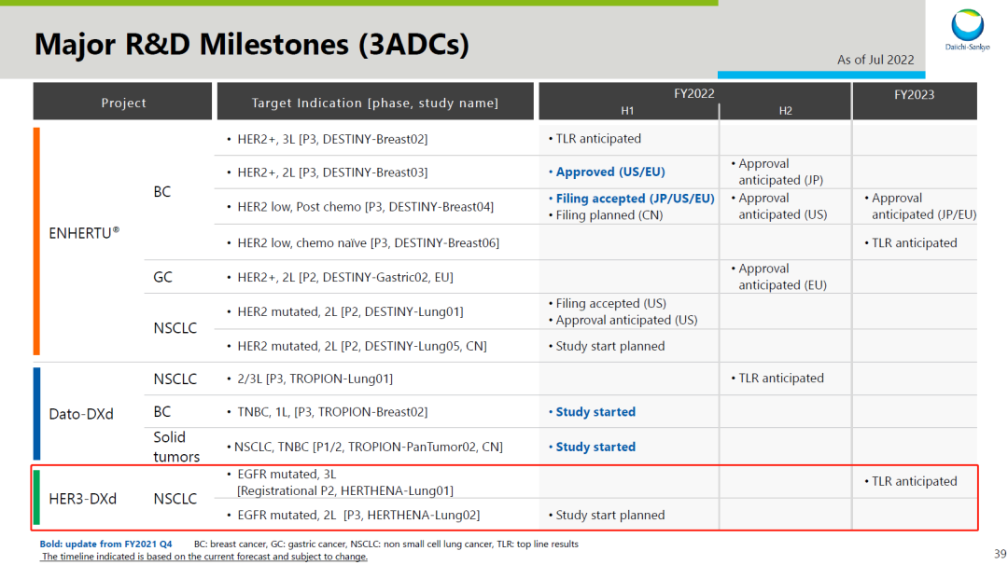1008x565 pixels.
Task: Click the 'Project' column header
Action: click(123, 102)
